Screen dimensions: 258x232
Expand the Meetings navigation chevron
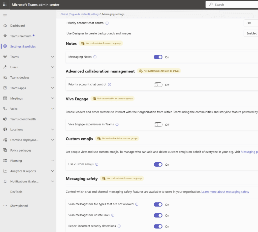[52, 99]
